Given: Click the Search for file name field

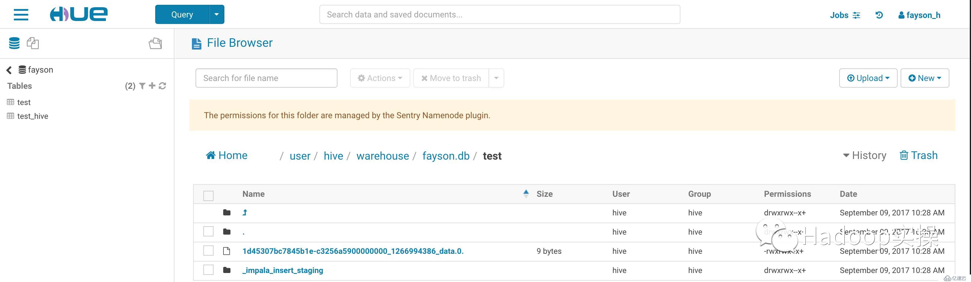Looking at the screenshot, I should pos(266,78).
